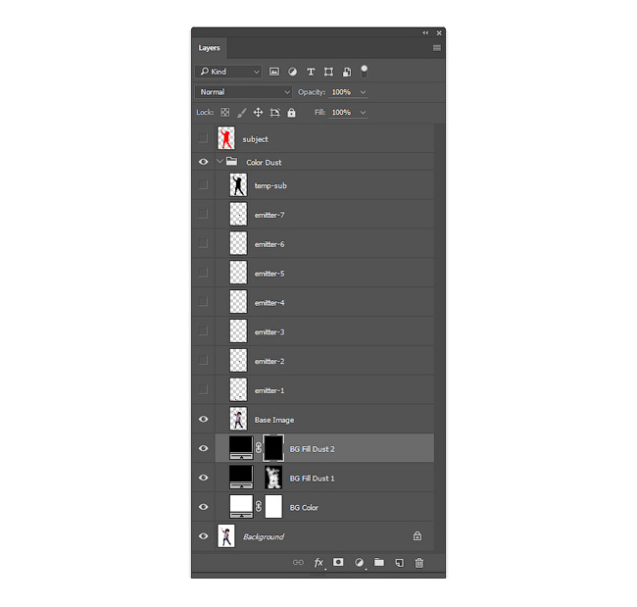Show the emitter-7 layer

[x=203, y=214]
